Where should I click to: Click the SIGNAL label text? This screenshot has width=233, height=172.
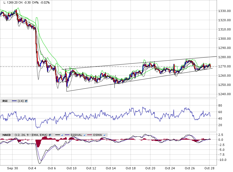click(76, 135)
